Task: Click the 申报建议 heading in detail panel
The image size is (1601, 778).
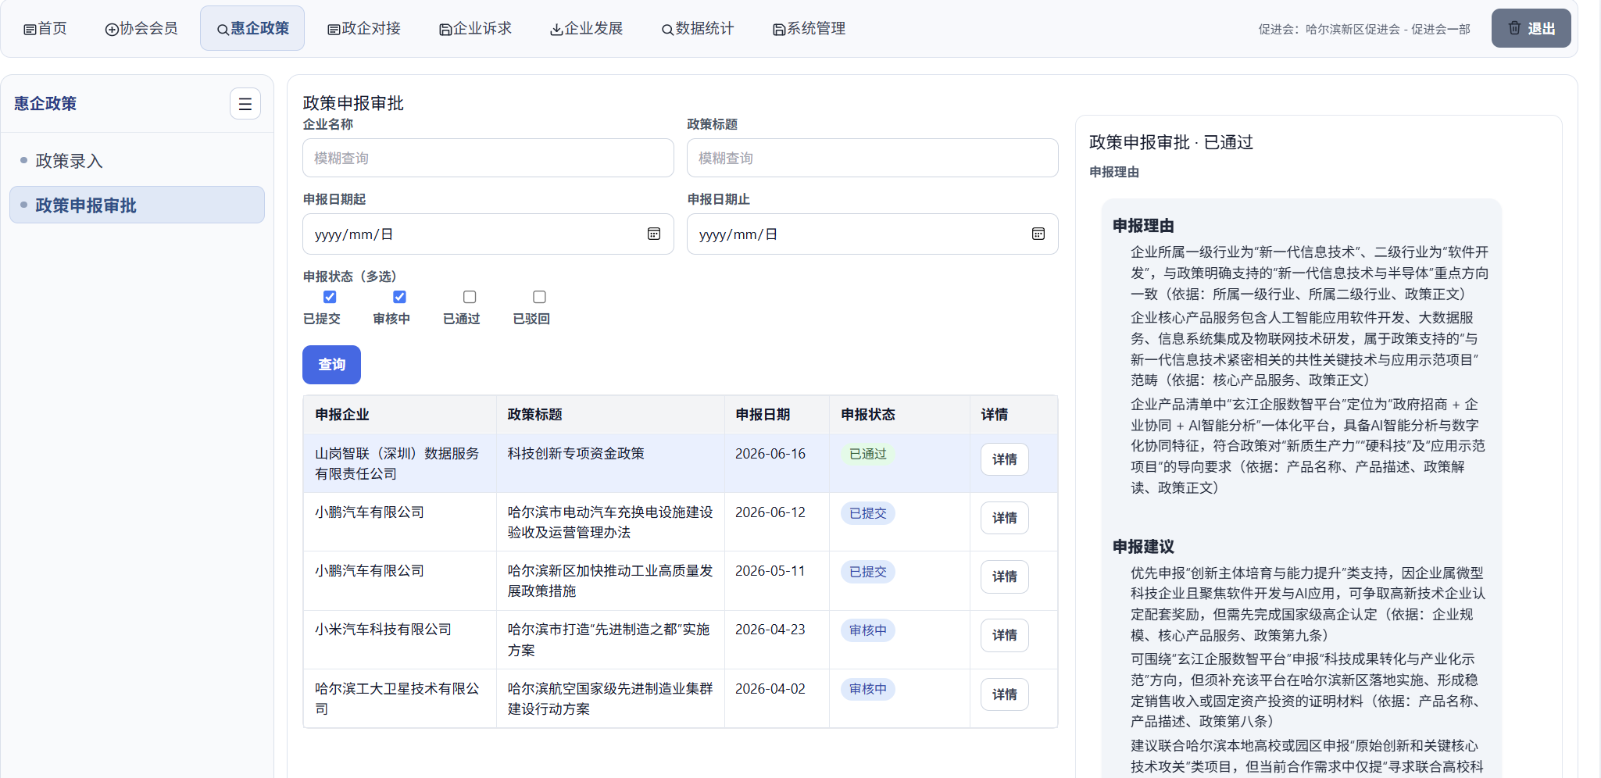Action: point(1143,547)
